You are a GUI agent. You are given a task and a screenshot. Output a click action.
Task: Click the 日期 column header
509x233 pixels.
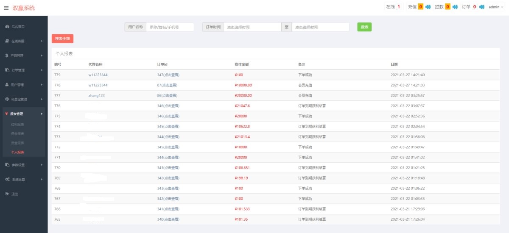click(394, 64)
